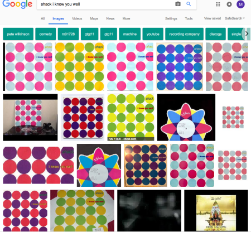
Task: Open the notifications bell icon
Action: pyautogui.click(x=229, y=4)
